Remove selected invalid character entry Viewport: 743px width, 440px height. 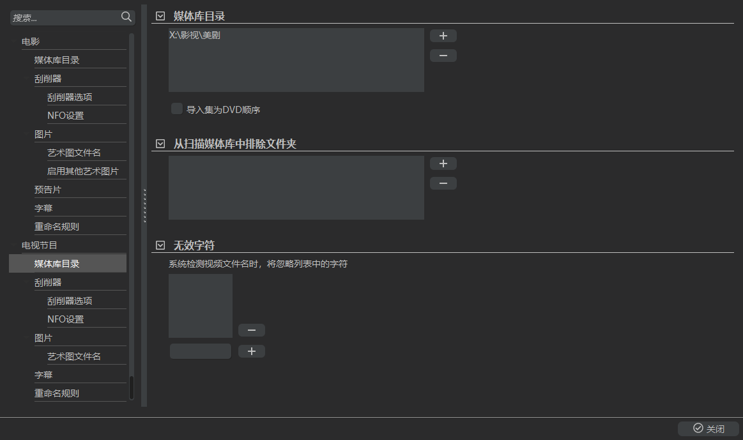click(x=251, y=330)
